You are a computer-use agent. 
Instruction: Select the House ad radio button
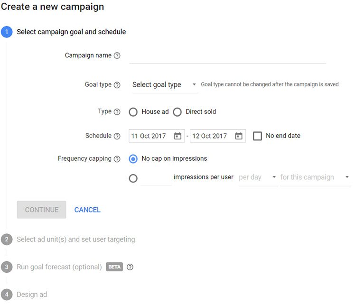133,112
